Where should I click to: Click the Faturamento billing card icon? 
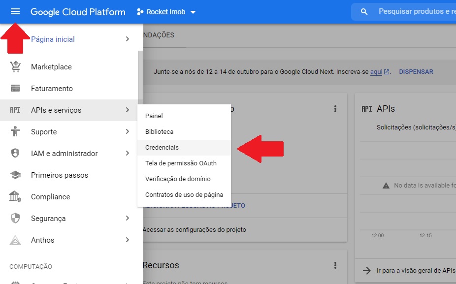click(15, 89)
